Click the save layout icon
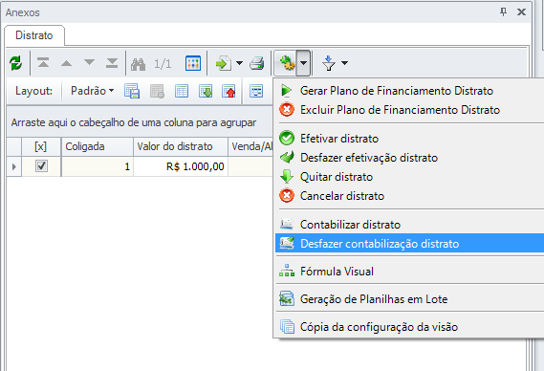 point(132,91)
